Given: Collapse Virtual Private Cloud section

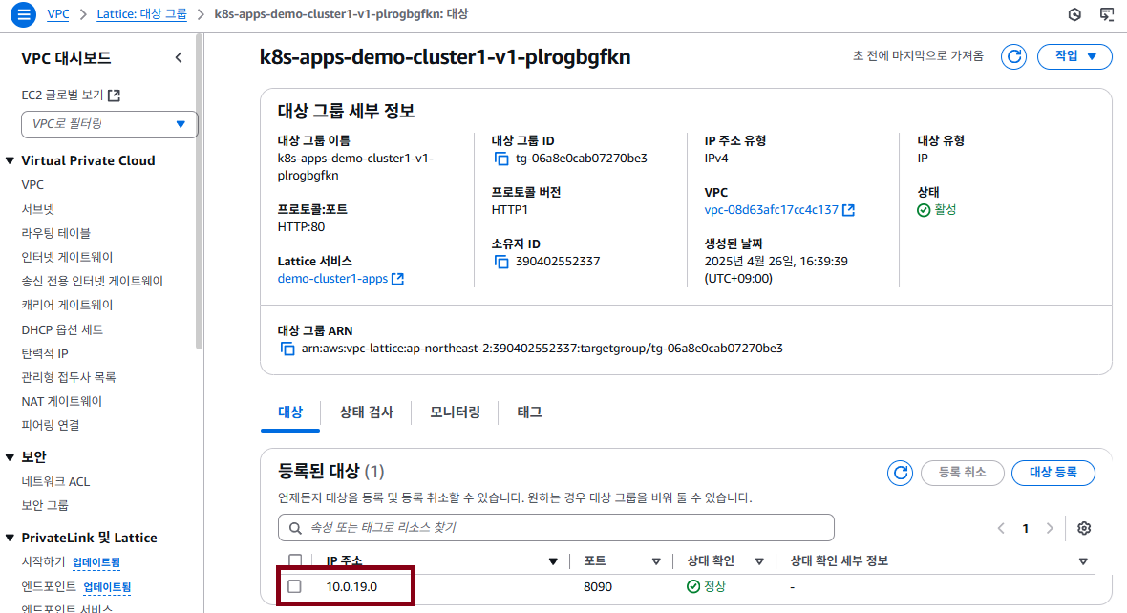Looking at the screenshot, I should coord(11,161).
